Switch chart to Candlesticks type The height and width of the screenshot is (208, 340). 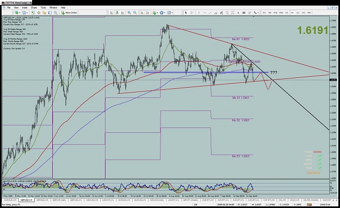point(117,13)
